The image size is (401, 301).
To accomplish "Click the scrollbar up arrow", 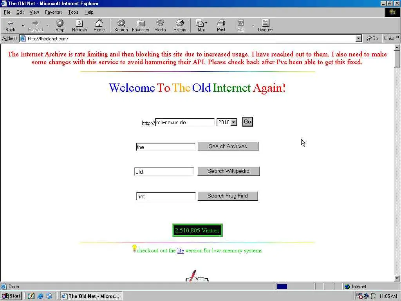I will click(x=397, y=47).
